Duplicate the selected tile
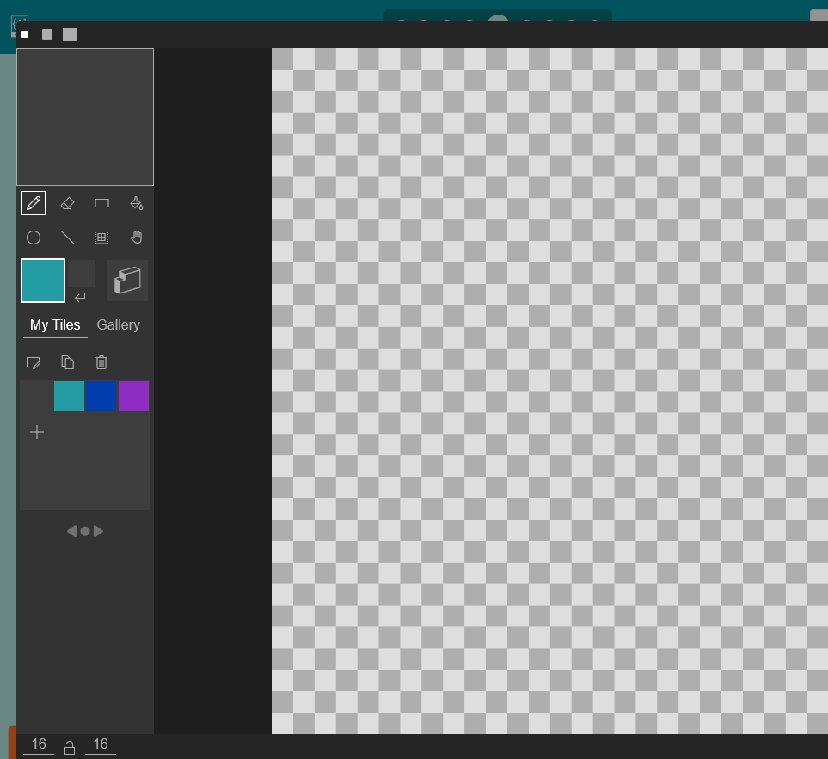The width and height of the screenshot is (828, 759). (68, 362)
